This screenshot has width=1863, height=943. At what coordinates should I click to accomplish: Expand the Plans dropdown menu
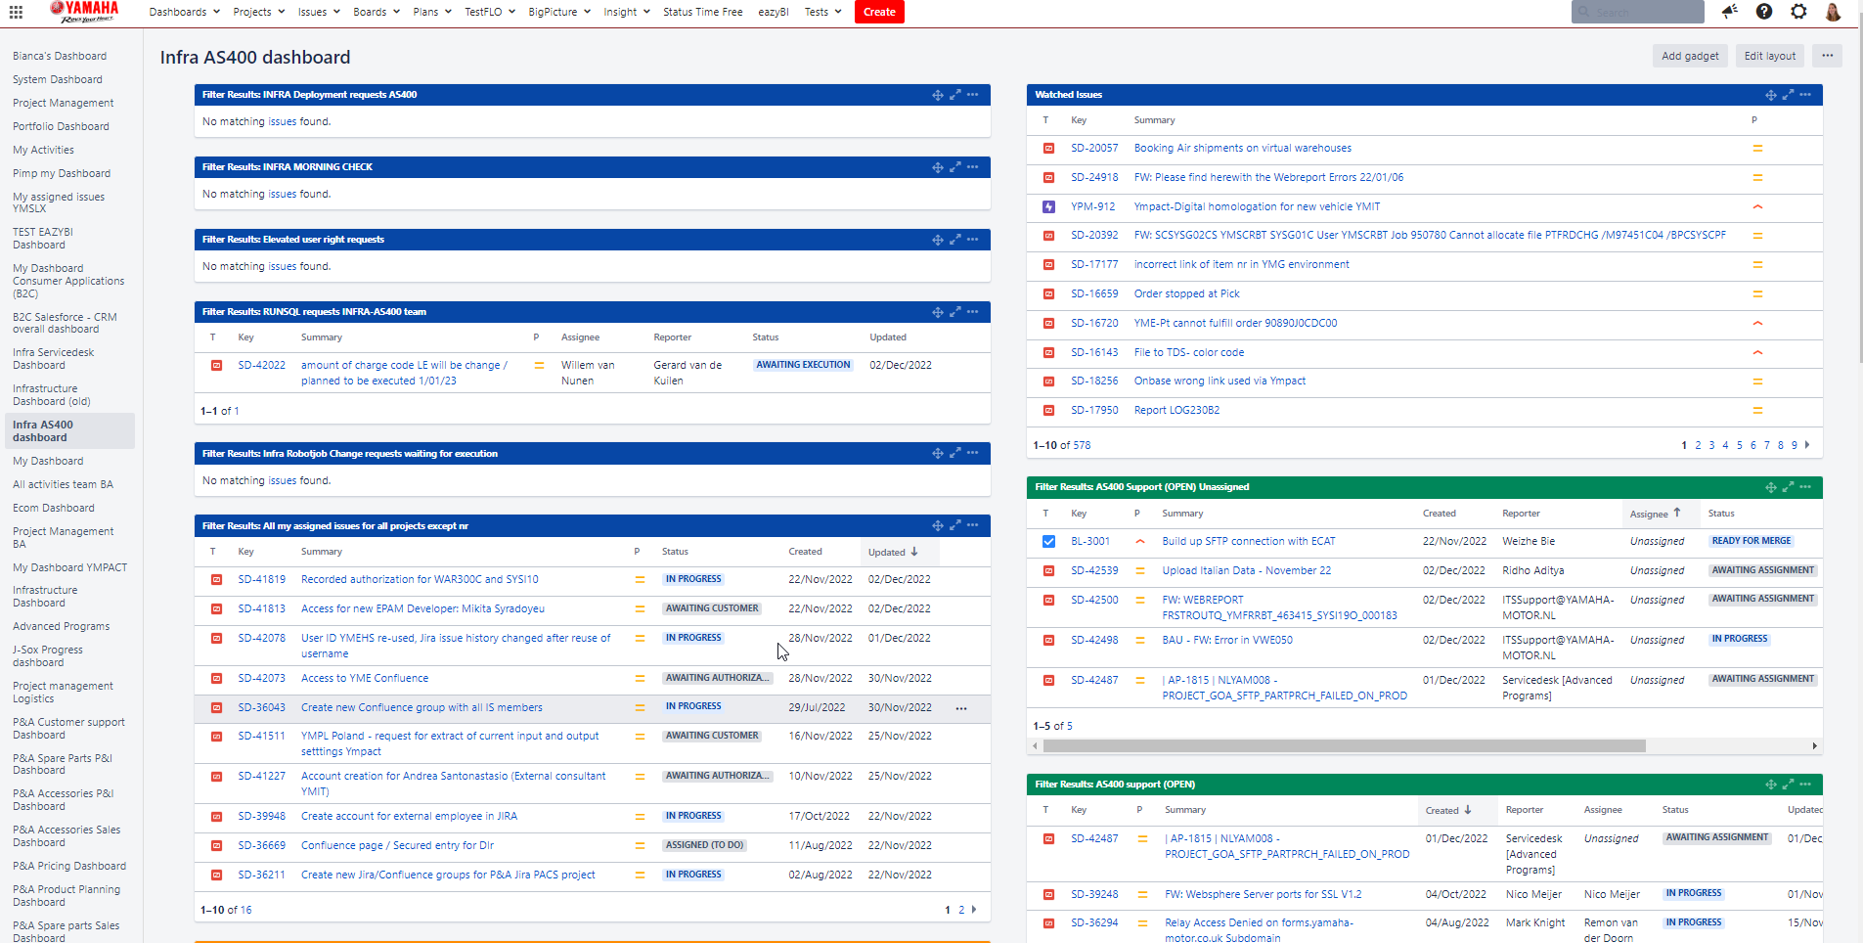coord(432,12)
